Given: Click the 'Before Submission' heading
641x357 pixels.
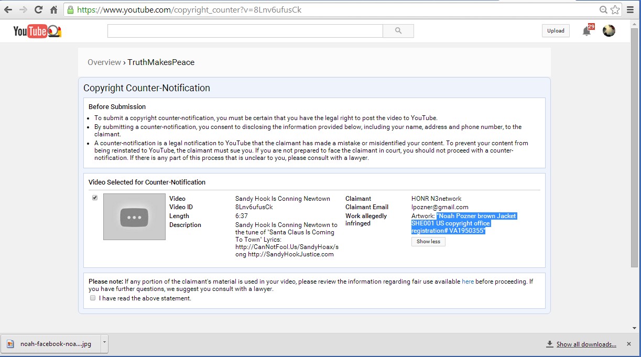Looking at the screenshot, I should click(x=117, y=106).
